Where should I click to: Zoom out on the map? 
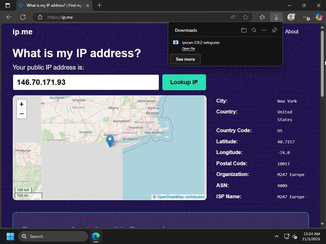point(22,114)
